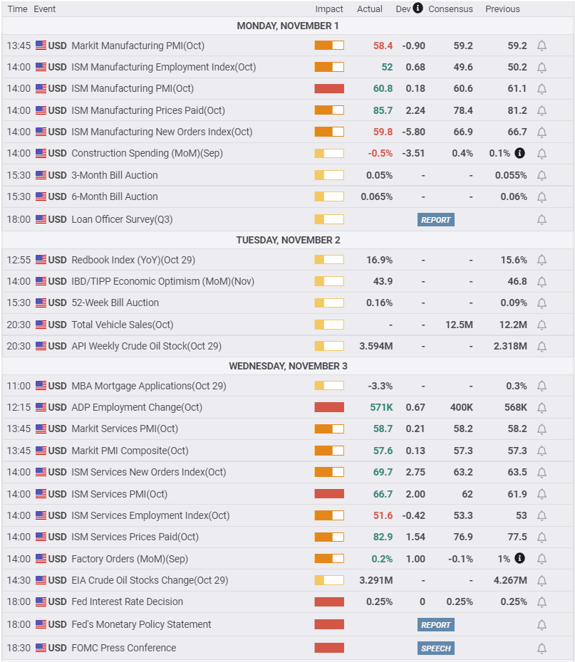Open REPORT for Loan Officer Survey
This screenshot has width=575, height=662.
(435, 219)
